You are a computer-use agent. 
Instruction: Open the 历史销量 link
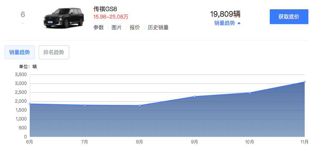pyautogui.click(x=158, y=27)
